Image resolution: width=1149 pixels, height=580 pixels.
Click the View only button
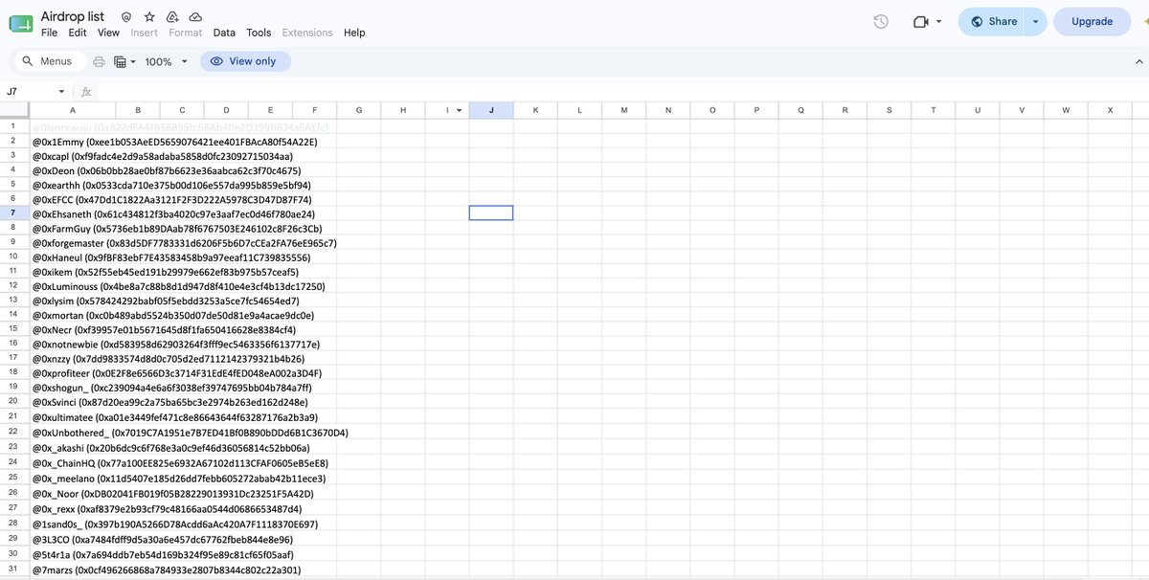pyautogui.click(x=245, y=61)
